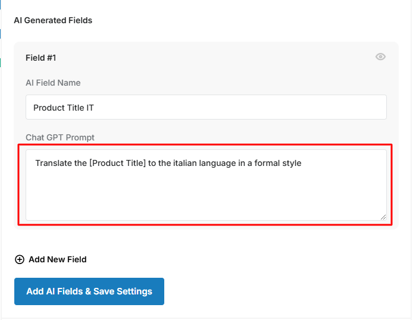Screen dimensions: 416x320
Task: Click empty right side of AI Field Name box
Action: point(265,107)
